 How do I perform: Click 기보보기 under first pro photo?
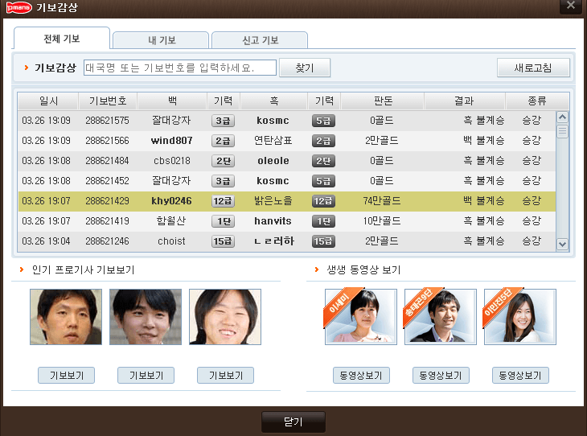pyautogui.click(x=66, y=376)
